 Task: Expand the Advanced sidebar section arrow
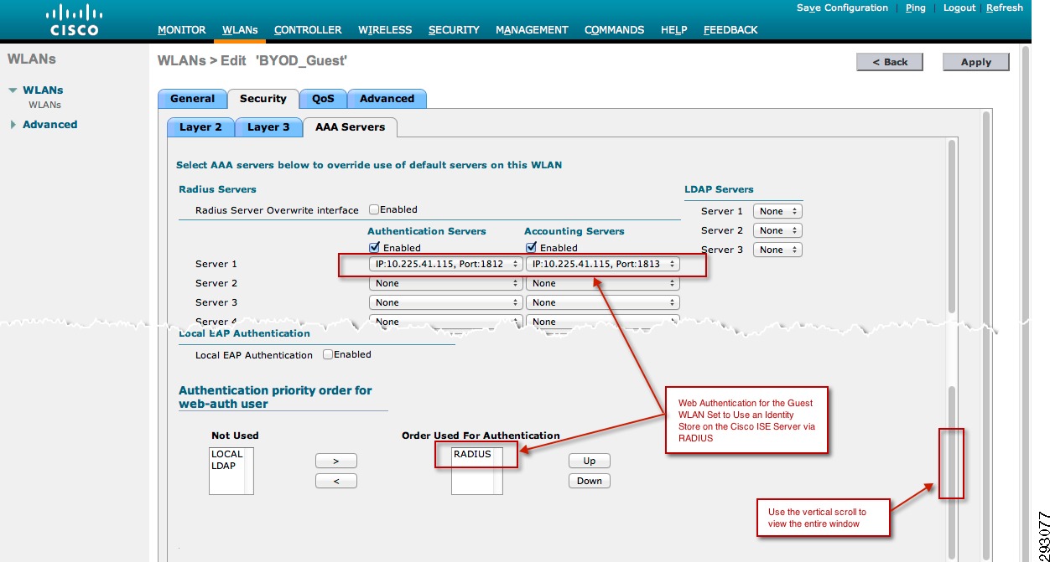click(x=13, y=125)
